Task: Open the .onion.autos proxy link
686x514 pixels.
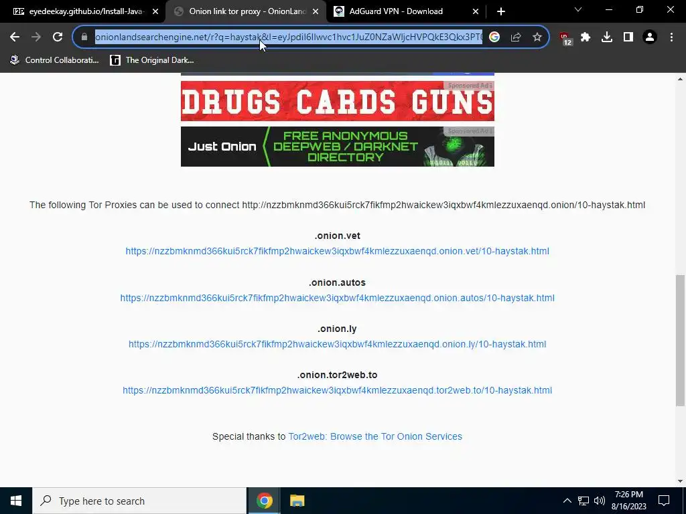Action: coord(338,298)
